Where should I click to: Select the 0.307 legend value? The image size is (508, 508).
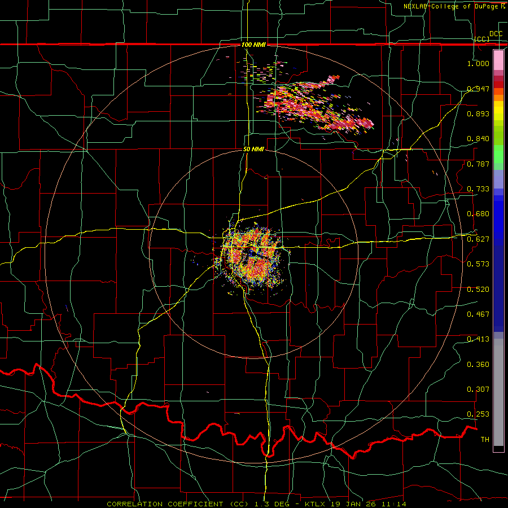478,389
